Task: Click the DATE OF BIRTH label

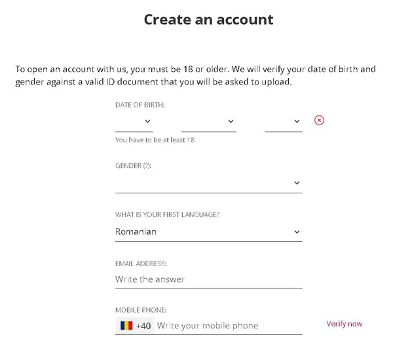Action: [140, 105]
